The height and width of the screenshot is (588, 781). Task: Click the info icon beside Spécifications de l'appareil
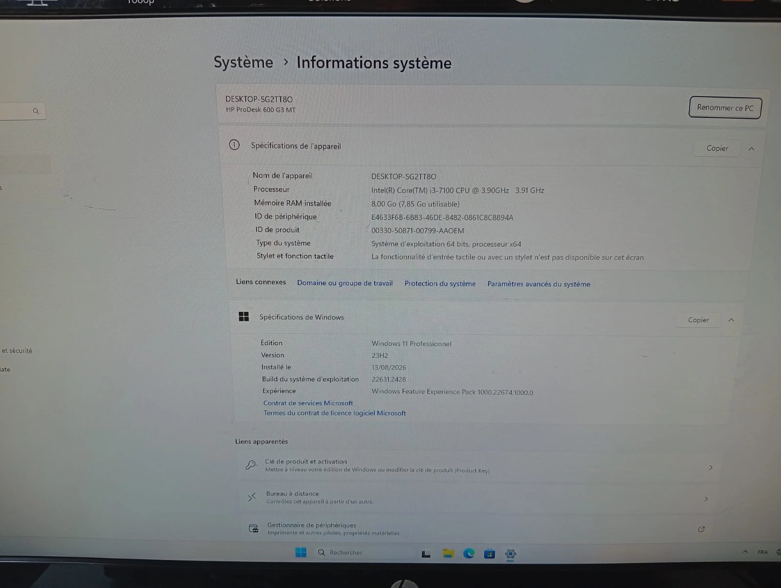(x=234, y=145)
